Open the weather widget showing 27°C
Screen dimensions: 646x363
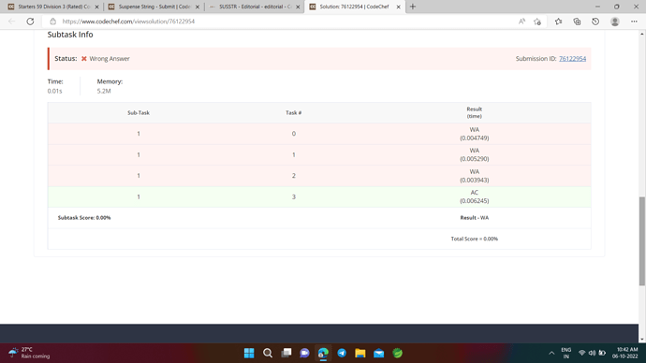coord(29,353)
